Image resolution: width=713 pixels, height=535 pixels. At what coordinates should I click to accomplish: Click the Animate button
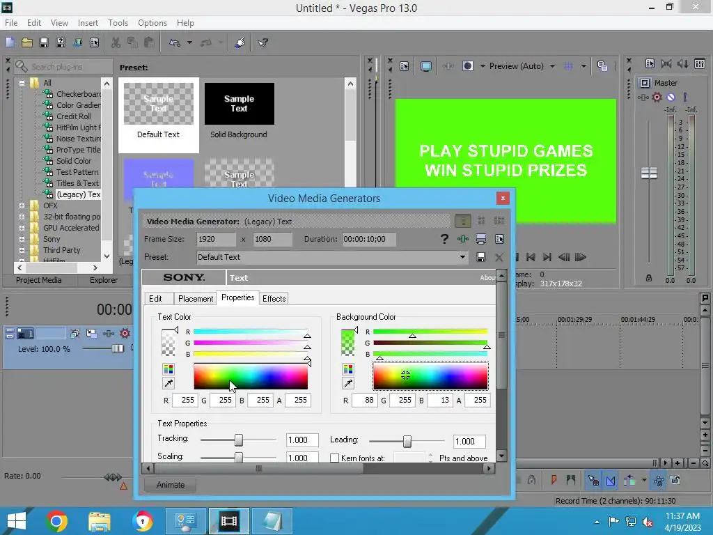click(171, 485)
